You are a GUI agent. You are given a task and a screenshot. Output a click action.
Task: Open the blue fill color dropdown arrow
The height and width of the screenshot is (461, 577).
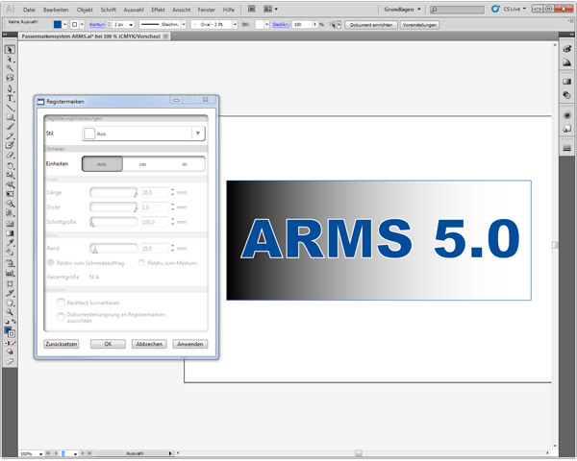pos(64,25)
